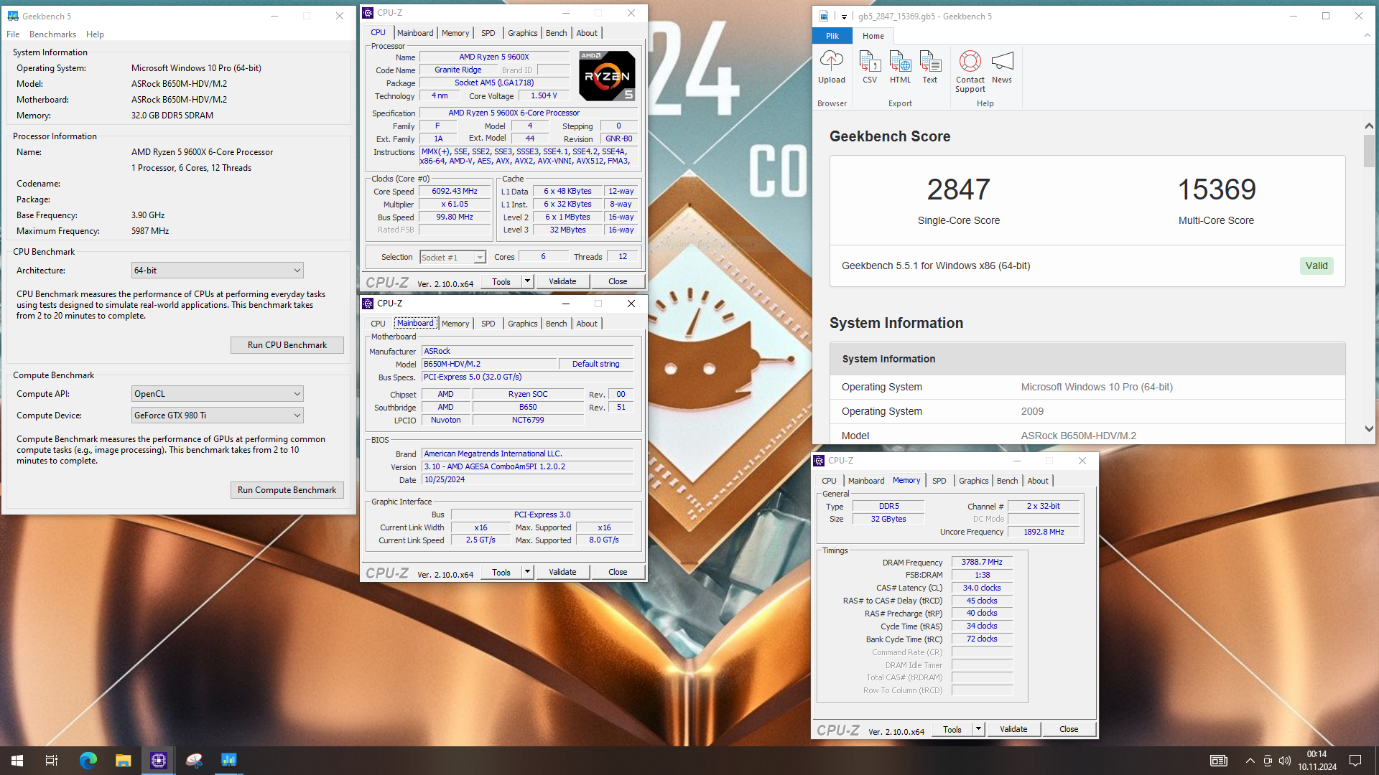
Task: Open the red helmet app on the taskbar
Action: click(194, 760)
